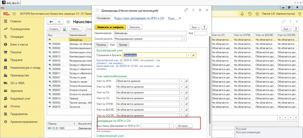Viewport: 303px width, 138px height.
Task: Click the forward navigation arrow
Action: [x=59, y=22]
